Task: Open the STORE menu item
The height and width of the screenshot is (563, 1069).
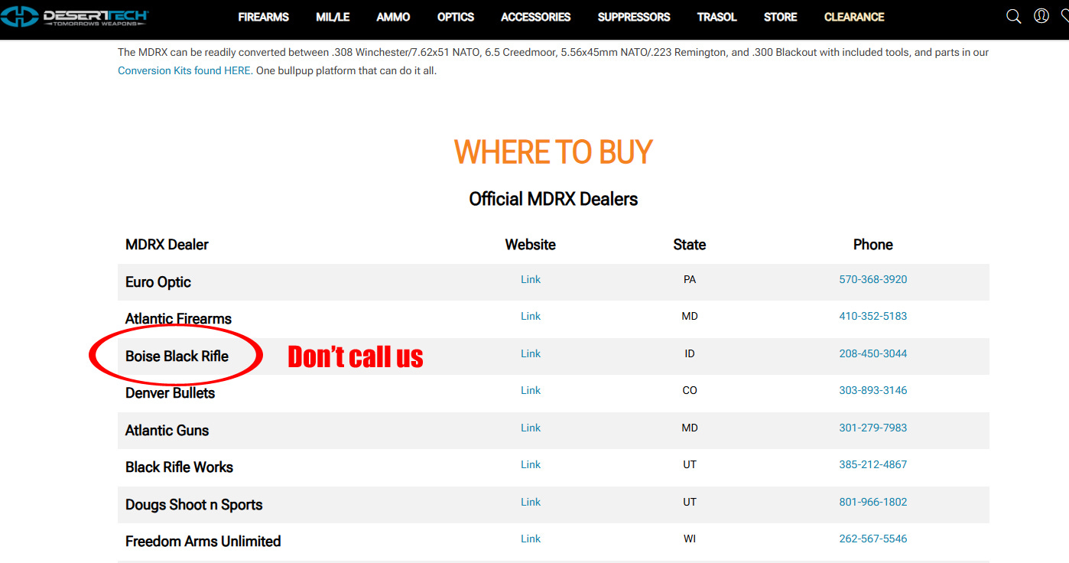Action: (780, 17)
